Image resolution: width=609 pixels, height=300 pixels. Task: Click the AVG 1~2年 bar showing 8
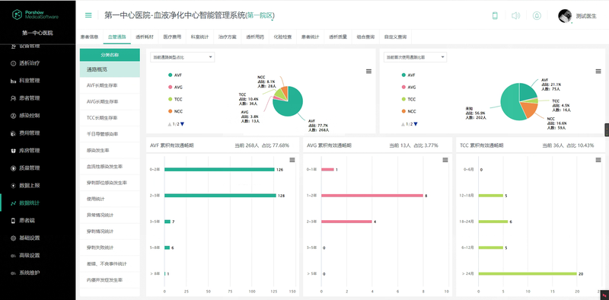(372, 196)
